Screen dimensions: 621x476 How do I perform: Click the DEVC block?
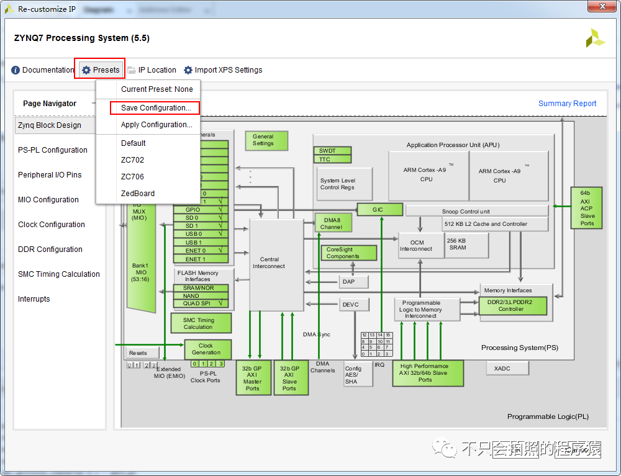[x=354, y=305]
